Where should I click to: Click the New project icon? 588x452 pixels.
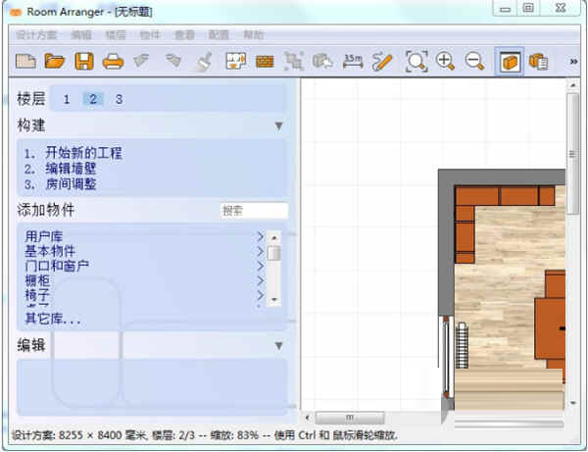[x=25, y=62]
